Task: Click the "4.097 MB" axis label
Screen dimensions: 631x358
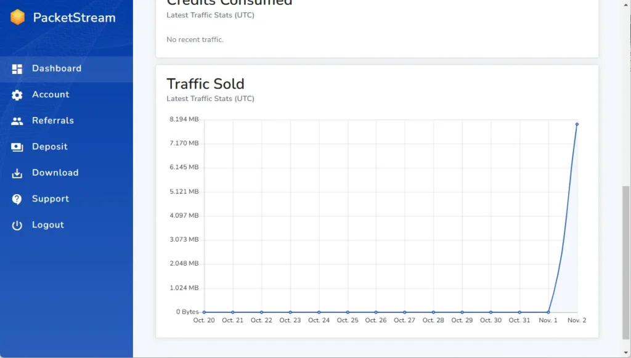Action: tap(184, 216)
